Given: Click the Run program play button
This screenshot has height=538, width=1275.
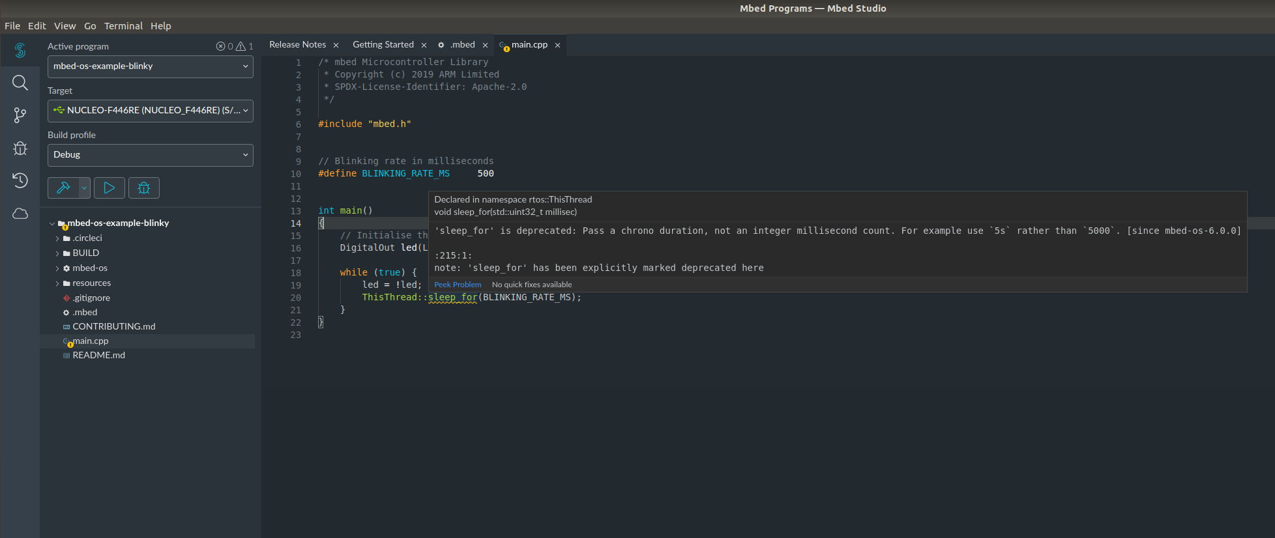Looking at the screenshot, I should point(110,188).
